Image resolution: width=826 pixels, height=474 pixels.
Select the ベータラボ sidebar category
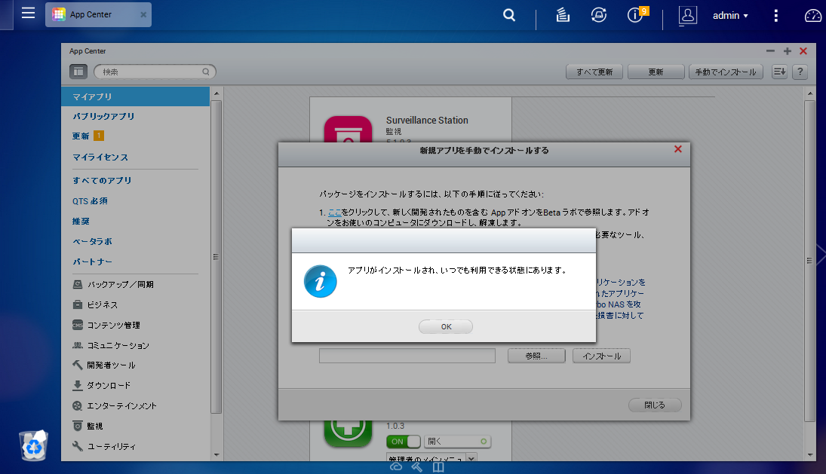coord(92,241)
